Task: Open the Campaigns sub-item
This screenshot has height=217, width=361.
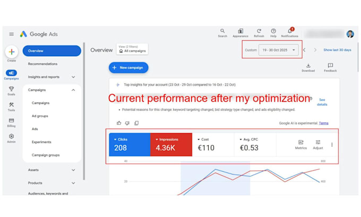Action: coord(40,103)
